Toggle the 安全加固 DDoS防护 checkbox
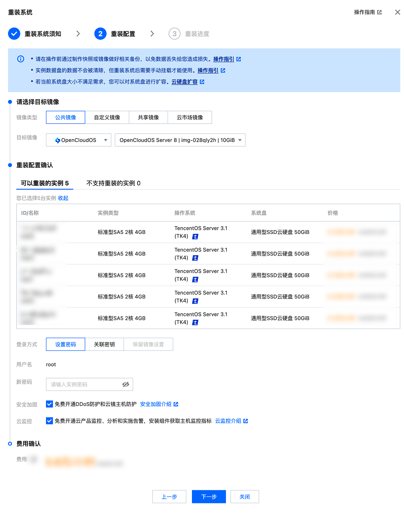Image resolution: width=404 pixels, height=513 pixels. (x=49, y=404)
